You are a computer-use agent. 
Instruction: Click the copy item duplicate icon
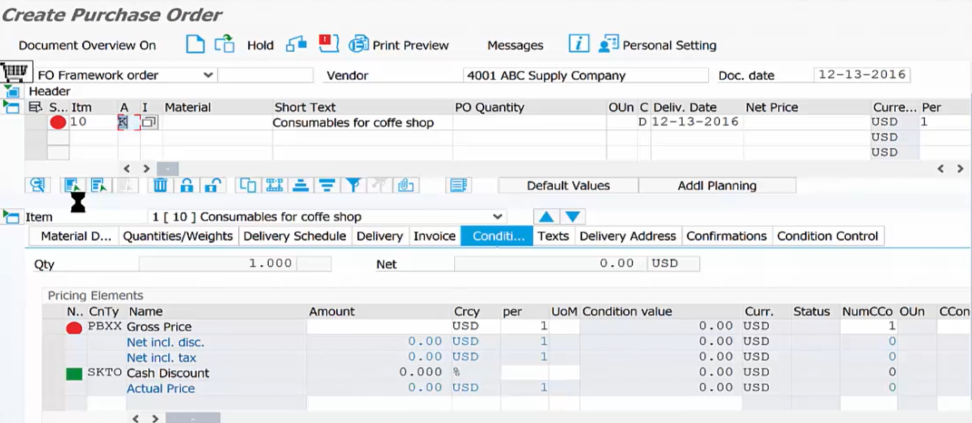[x=248, y=185]
